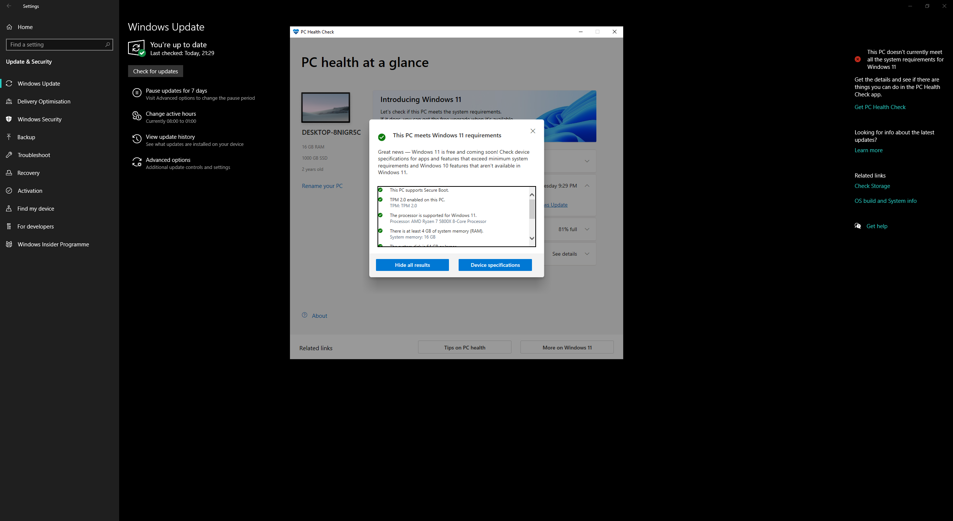The width and height of the screenshot is (953, 521).
Task: Click the Advanced options gear icon
Action: (x=137, y=162)
